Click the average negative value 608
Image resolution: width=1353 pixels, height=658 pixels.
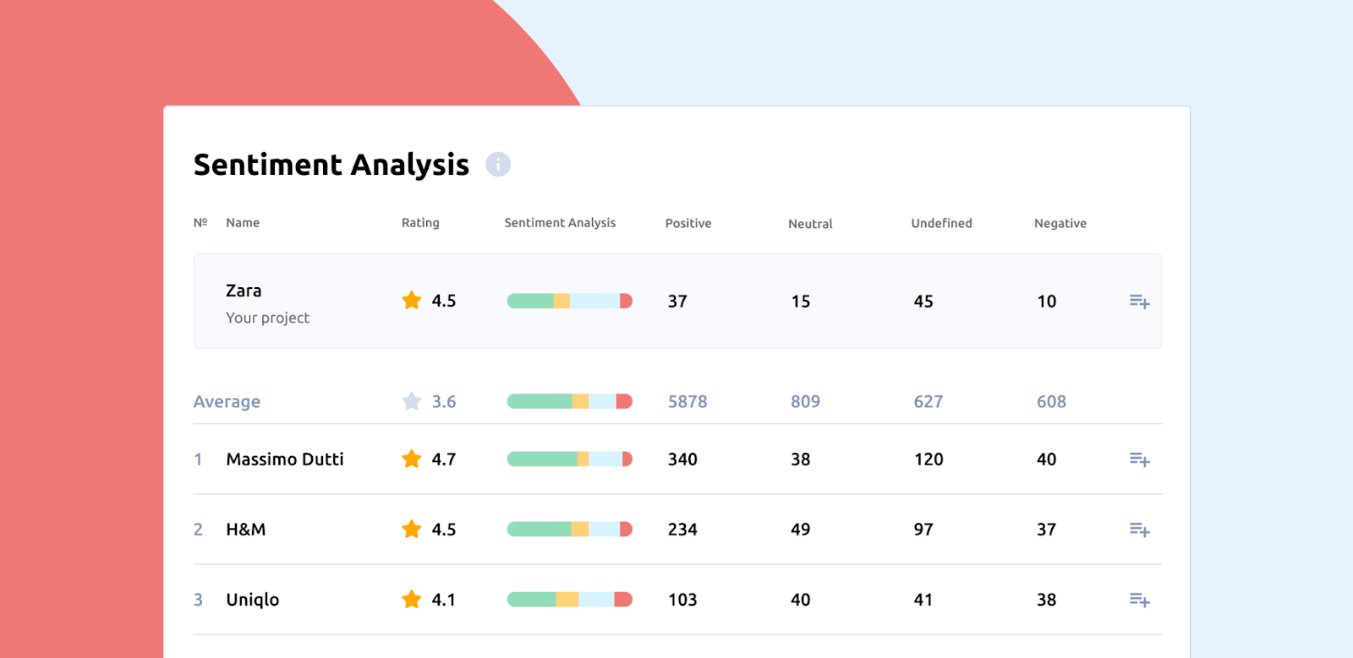(1052, 402)
